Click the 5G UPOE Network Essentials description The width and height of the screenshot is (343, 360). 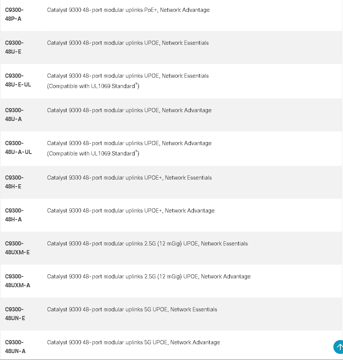pyautogui.click(x=132, y=309)
